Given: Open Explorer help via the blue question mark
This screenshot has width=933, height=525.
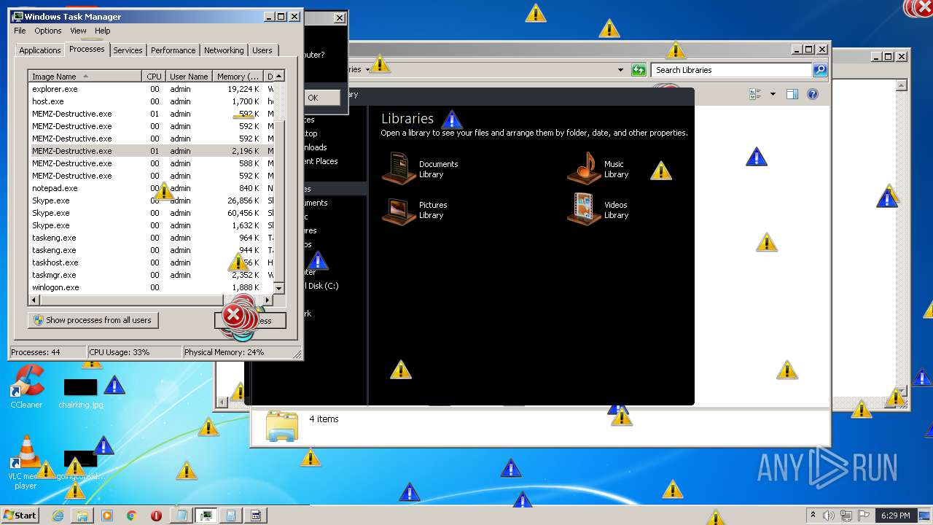Looking at the screenshot, I should point(813,94).
